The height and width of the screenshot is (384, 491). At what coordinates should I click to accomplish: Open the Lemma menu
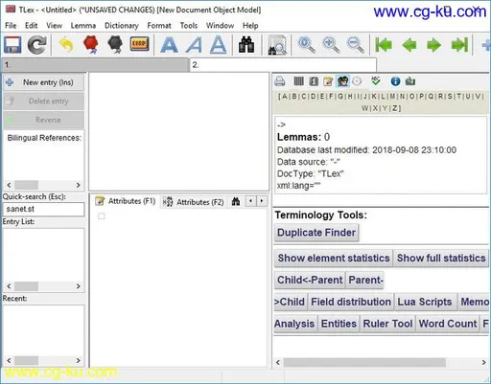[83, 26]
